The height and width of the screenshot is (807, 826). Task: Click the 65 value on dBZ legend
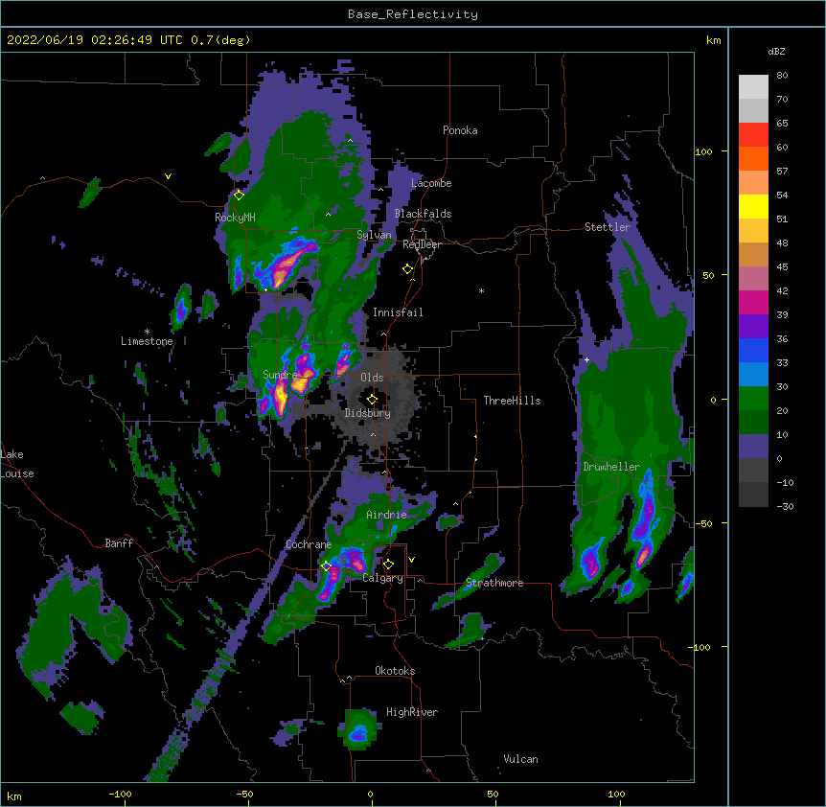(x=782, y=124)
